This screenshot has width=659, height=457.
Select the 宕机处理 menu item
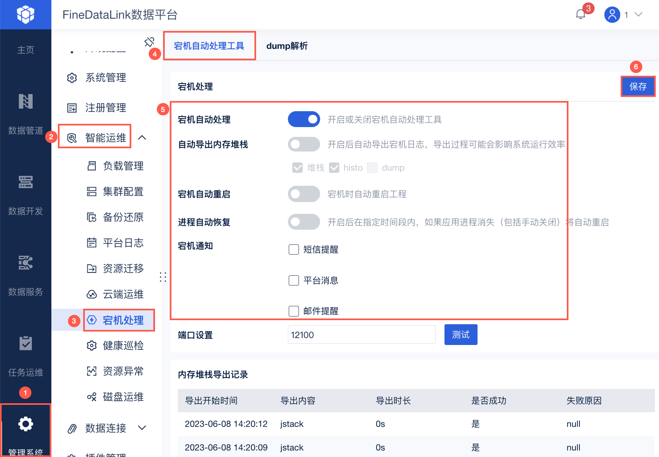pyautogui.click(x=123, y=320)
